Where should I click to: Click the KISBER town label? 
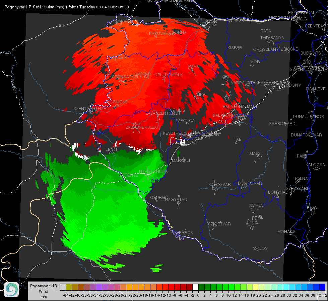[235, 47]
